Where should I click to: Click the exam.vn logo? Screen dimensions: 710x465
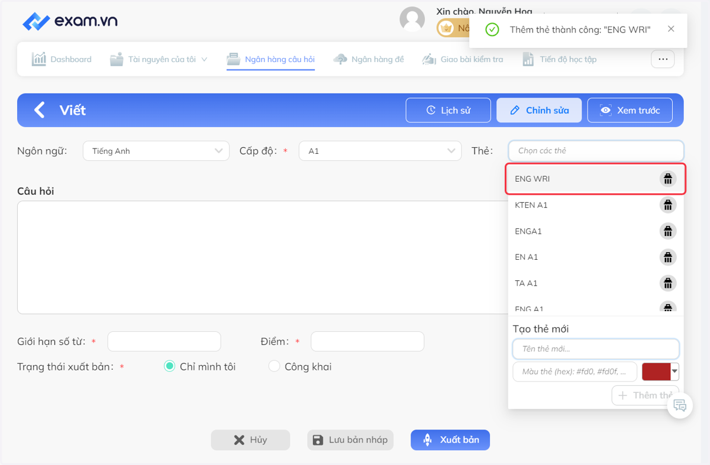coord(70,21)
